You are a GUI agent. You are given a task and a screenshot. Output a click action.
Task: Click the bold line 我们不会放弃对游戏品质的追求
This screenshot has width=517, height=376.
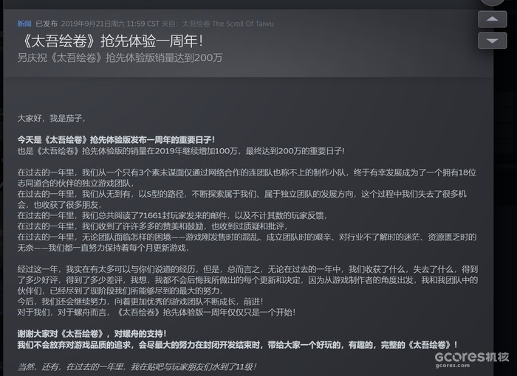[237, 345]
